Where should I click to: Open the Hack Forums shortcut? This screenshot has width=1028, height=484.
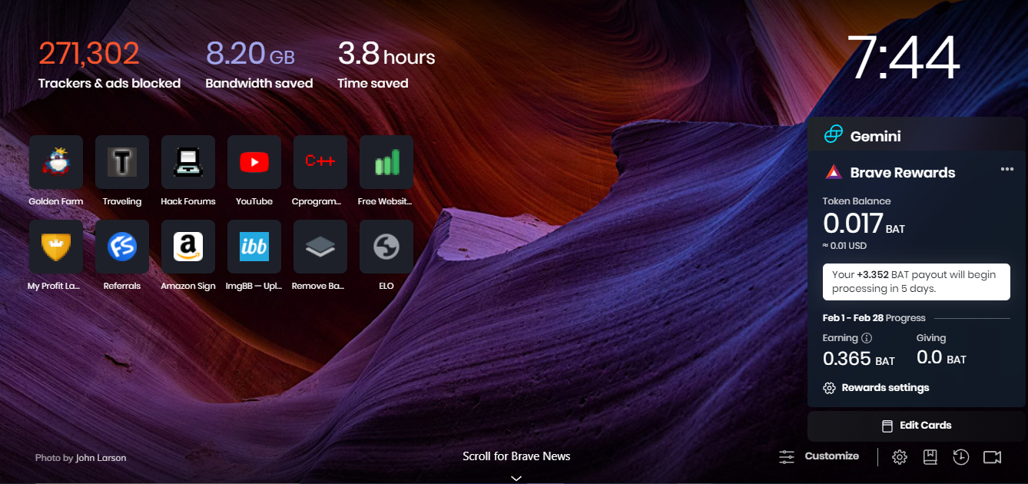tap(188, 162)
